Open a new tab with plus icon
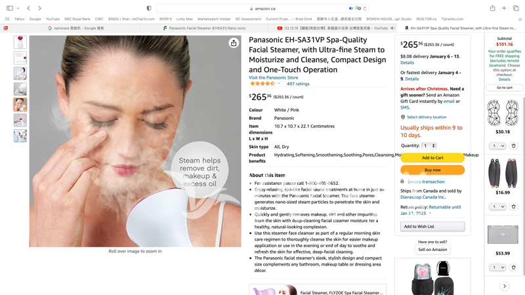Viewport: 525px width, 295px height. tap(504, 8)
